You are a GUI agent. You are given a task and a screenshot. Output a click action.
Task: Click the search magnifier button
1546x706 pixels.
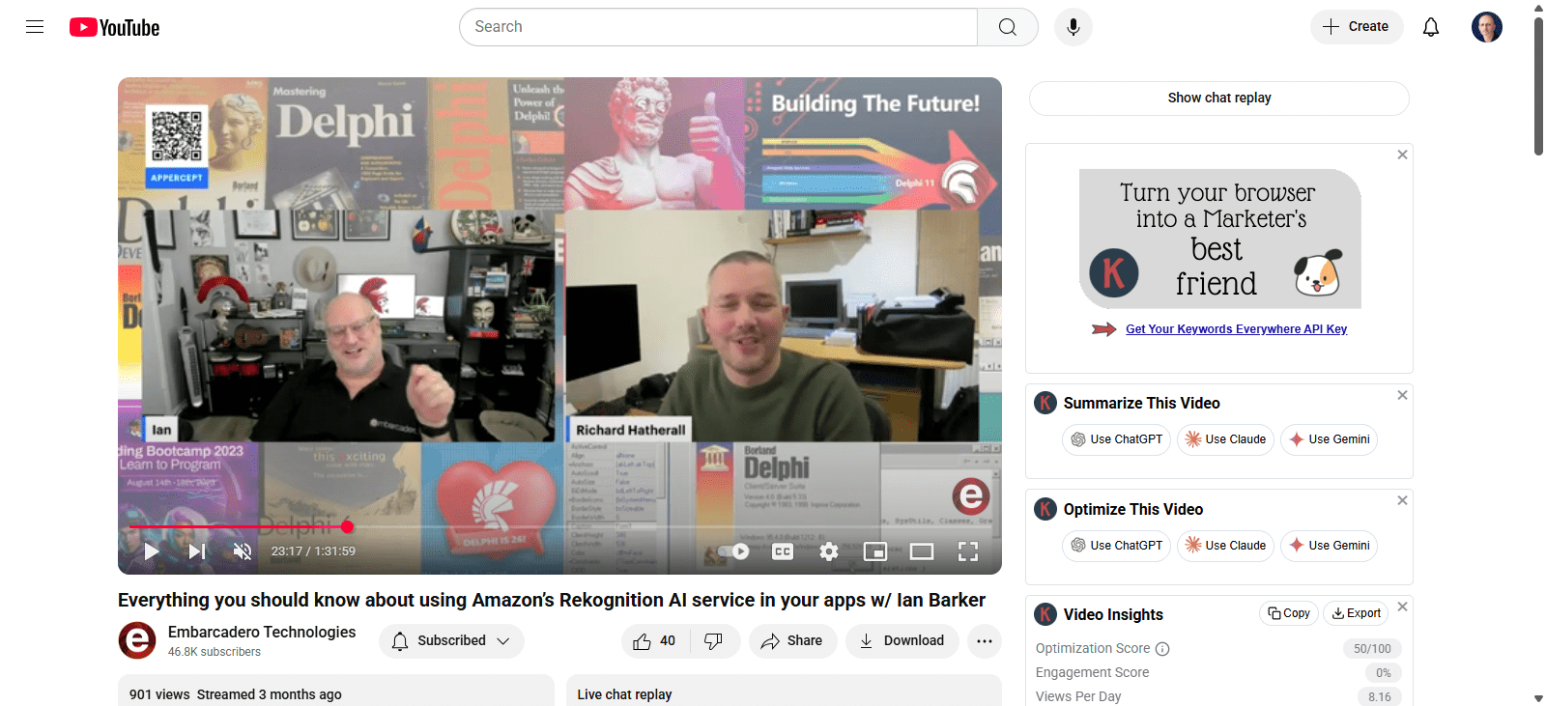coord(1008,27)
